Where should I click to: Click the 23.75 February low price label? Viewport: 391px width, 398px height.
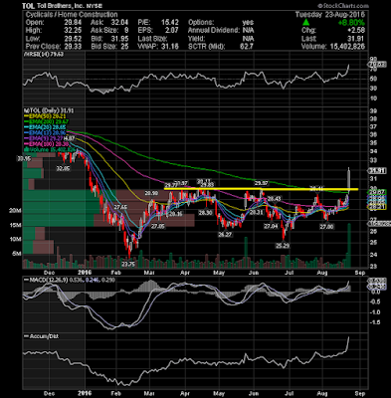coord(128,264)
